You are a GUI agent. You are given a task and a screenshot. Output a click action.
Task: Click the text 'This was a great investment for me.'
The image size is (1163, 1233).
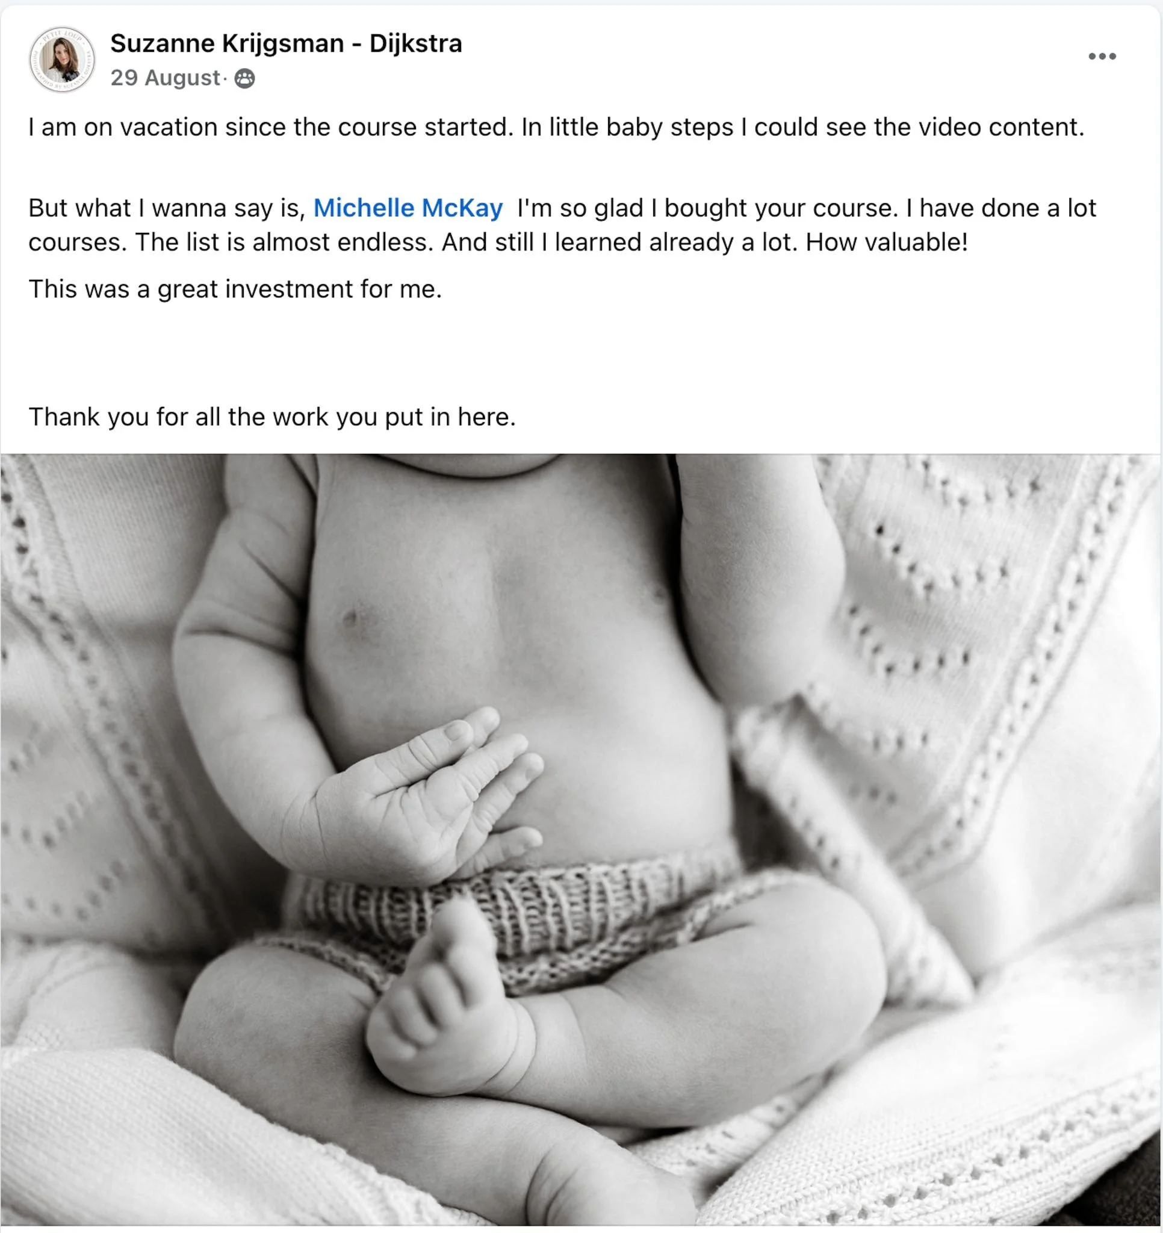[x=235, y=290]
